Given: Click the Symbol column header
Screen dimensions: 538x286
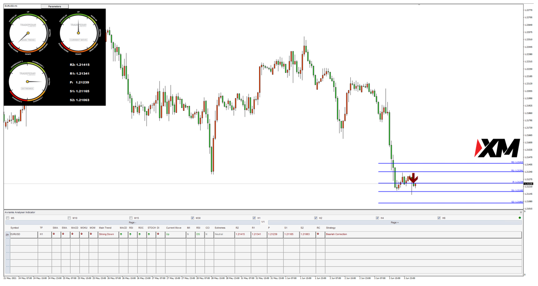Looking at the screenshot, I should (x=14, y=228).
